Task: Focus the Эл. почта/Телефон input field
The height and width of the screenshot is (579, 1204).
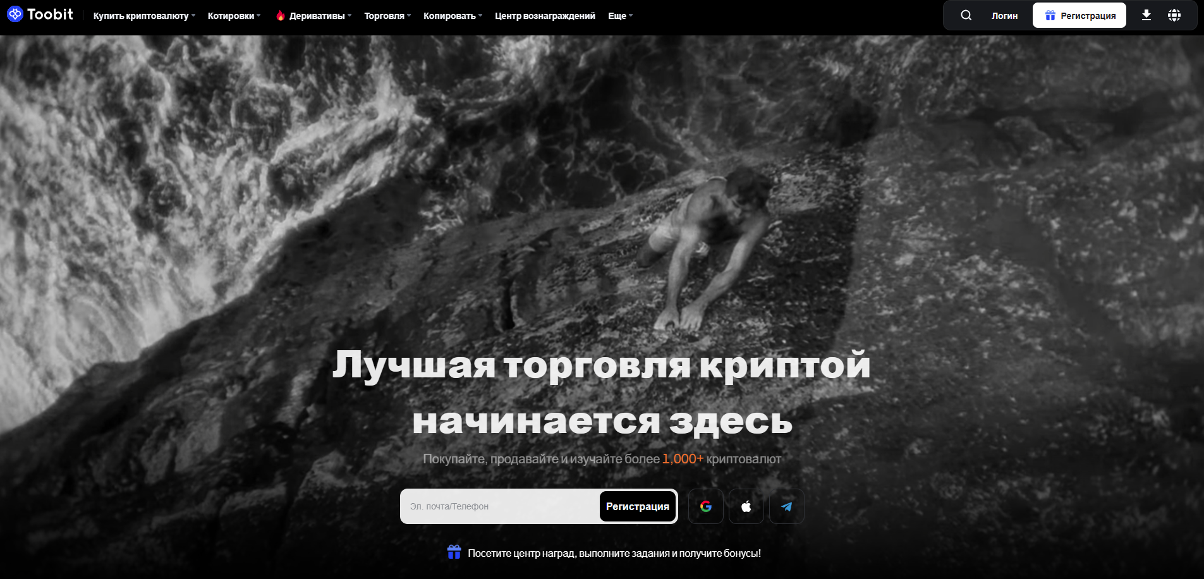Action: (x=499, y=506)
